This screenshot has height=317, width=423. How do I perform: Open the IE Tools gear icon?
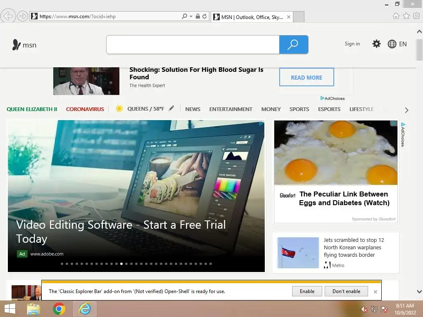pos(416,16)
